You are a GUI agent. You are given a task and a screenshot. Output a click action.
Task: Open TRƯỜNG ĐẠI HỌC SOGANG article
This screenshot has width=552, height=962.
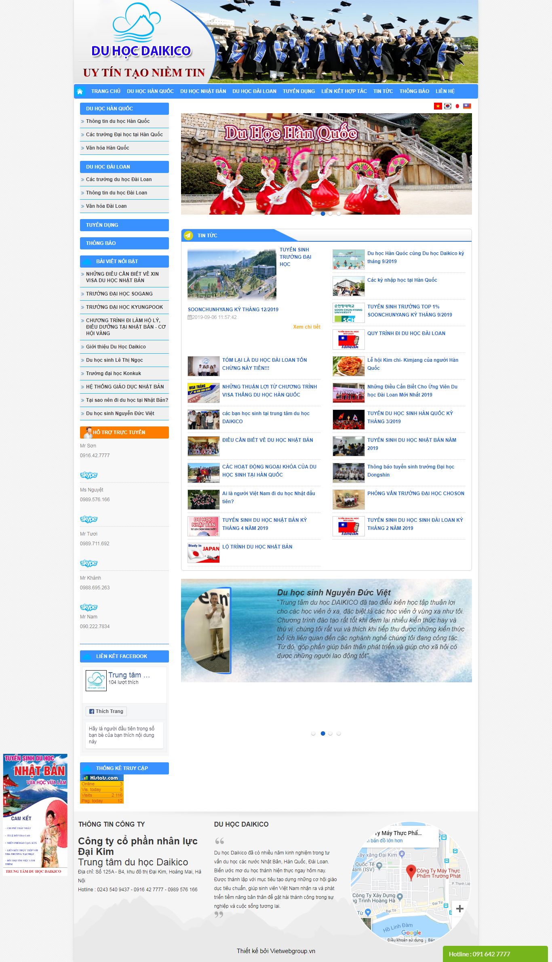point(119,294)
